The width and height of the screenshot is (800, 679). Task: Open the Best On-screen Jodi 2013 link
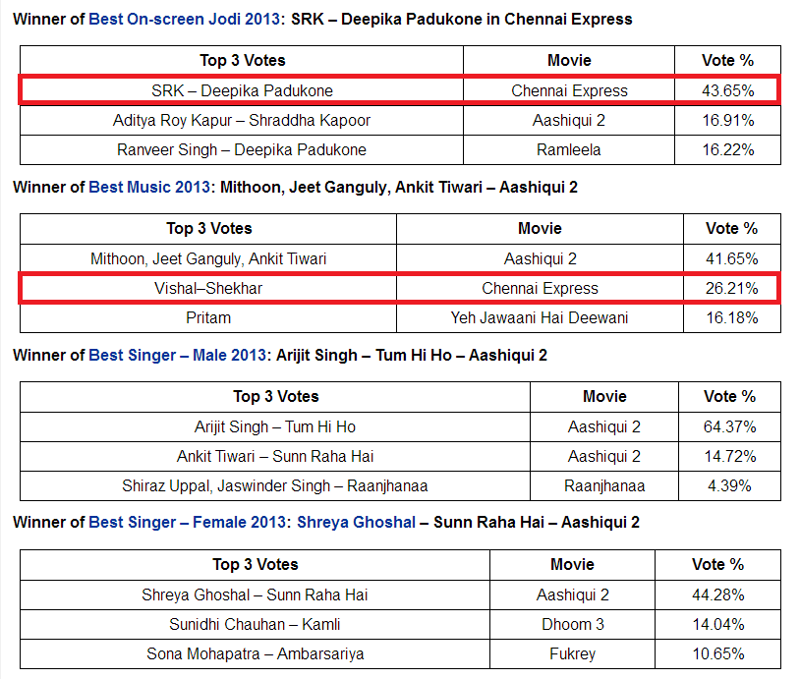[x=184, y=19]
